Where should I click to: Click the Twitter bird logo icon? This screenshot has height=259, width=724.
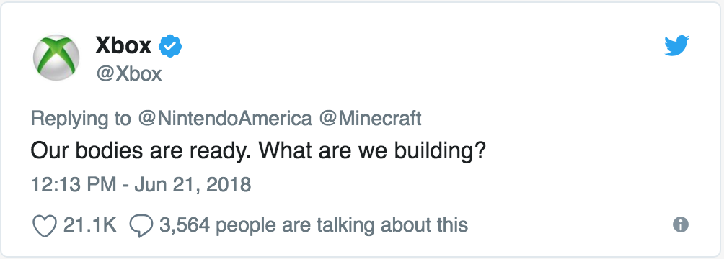click(676, 45)
